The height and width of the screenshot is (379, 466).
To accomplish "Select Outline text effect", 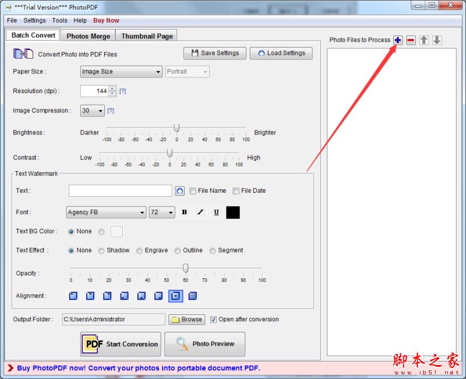I will [178, 251].
